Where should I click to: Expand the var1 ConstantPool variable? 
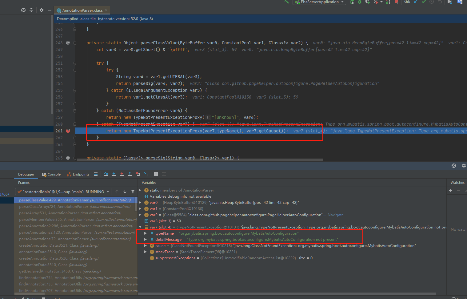tap(140, 209)
